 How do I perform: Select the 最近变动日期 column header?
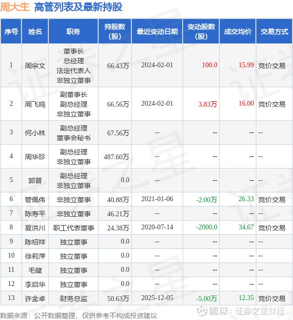pos(157,32)
